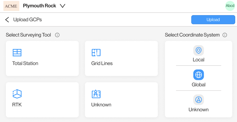This screenshot has width=237, height=122.
Task: Choose the Total Station card label
Action: (25, 63)
